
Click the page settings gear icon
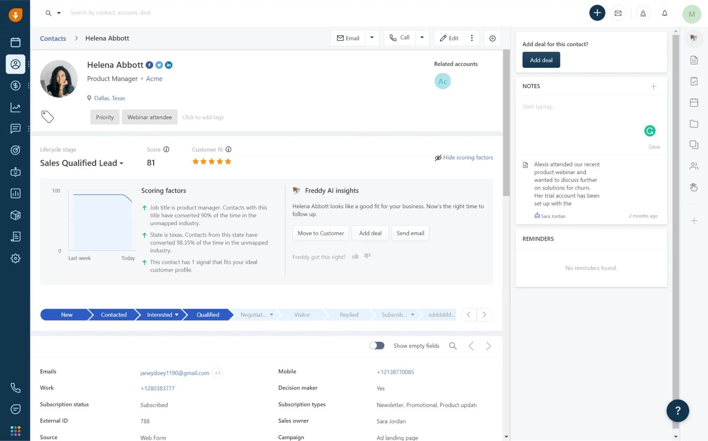coord(492,38)
